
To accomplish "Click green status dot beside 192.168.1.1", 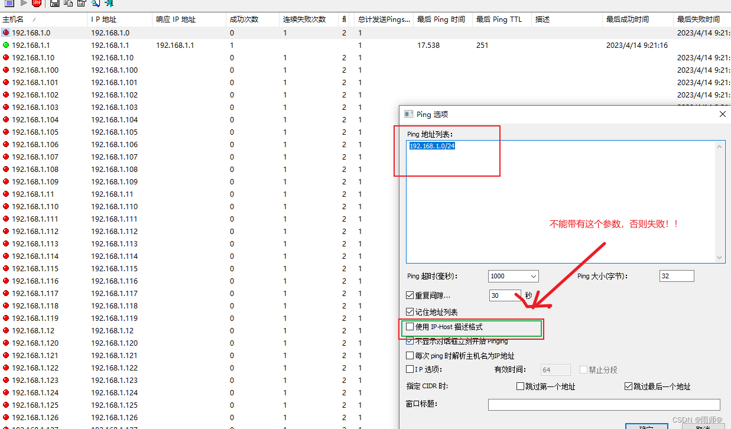I will (5, 45).
